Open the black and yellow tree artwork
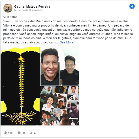This screenshot has height=139, width=139. [20, 86]
